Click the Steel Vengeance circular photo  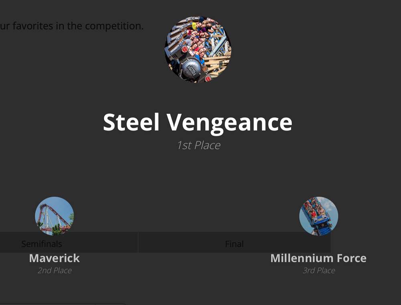(198, 49)
